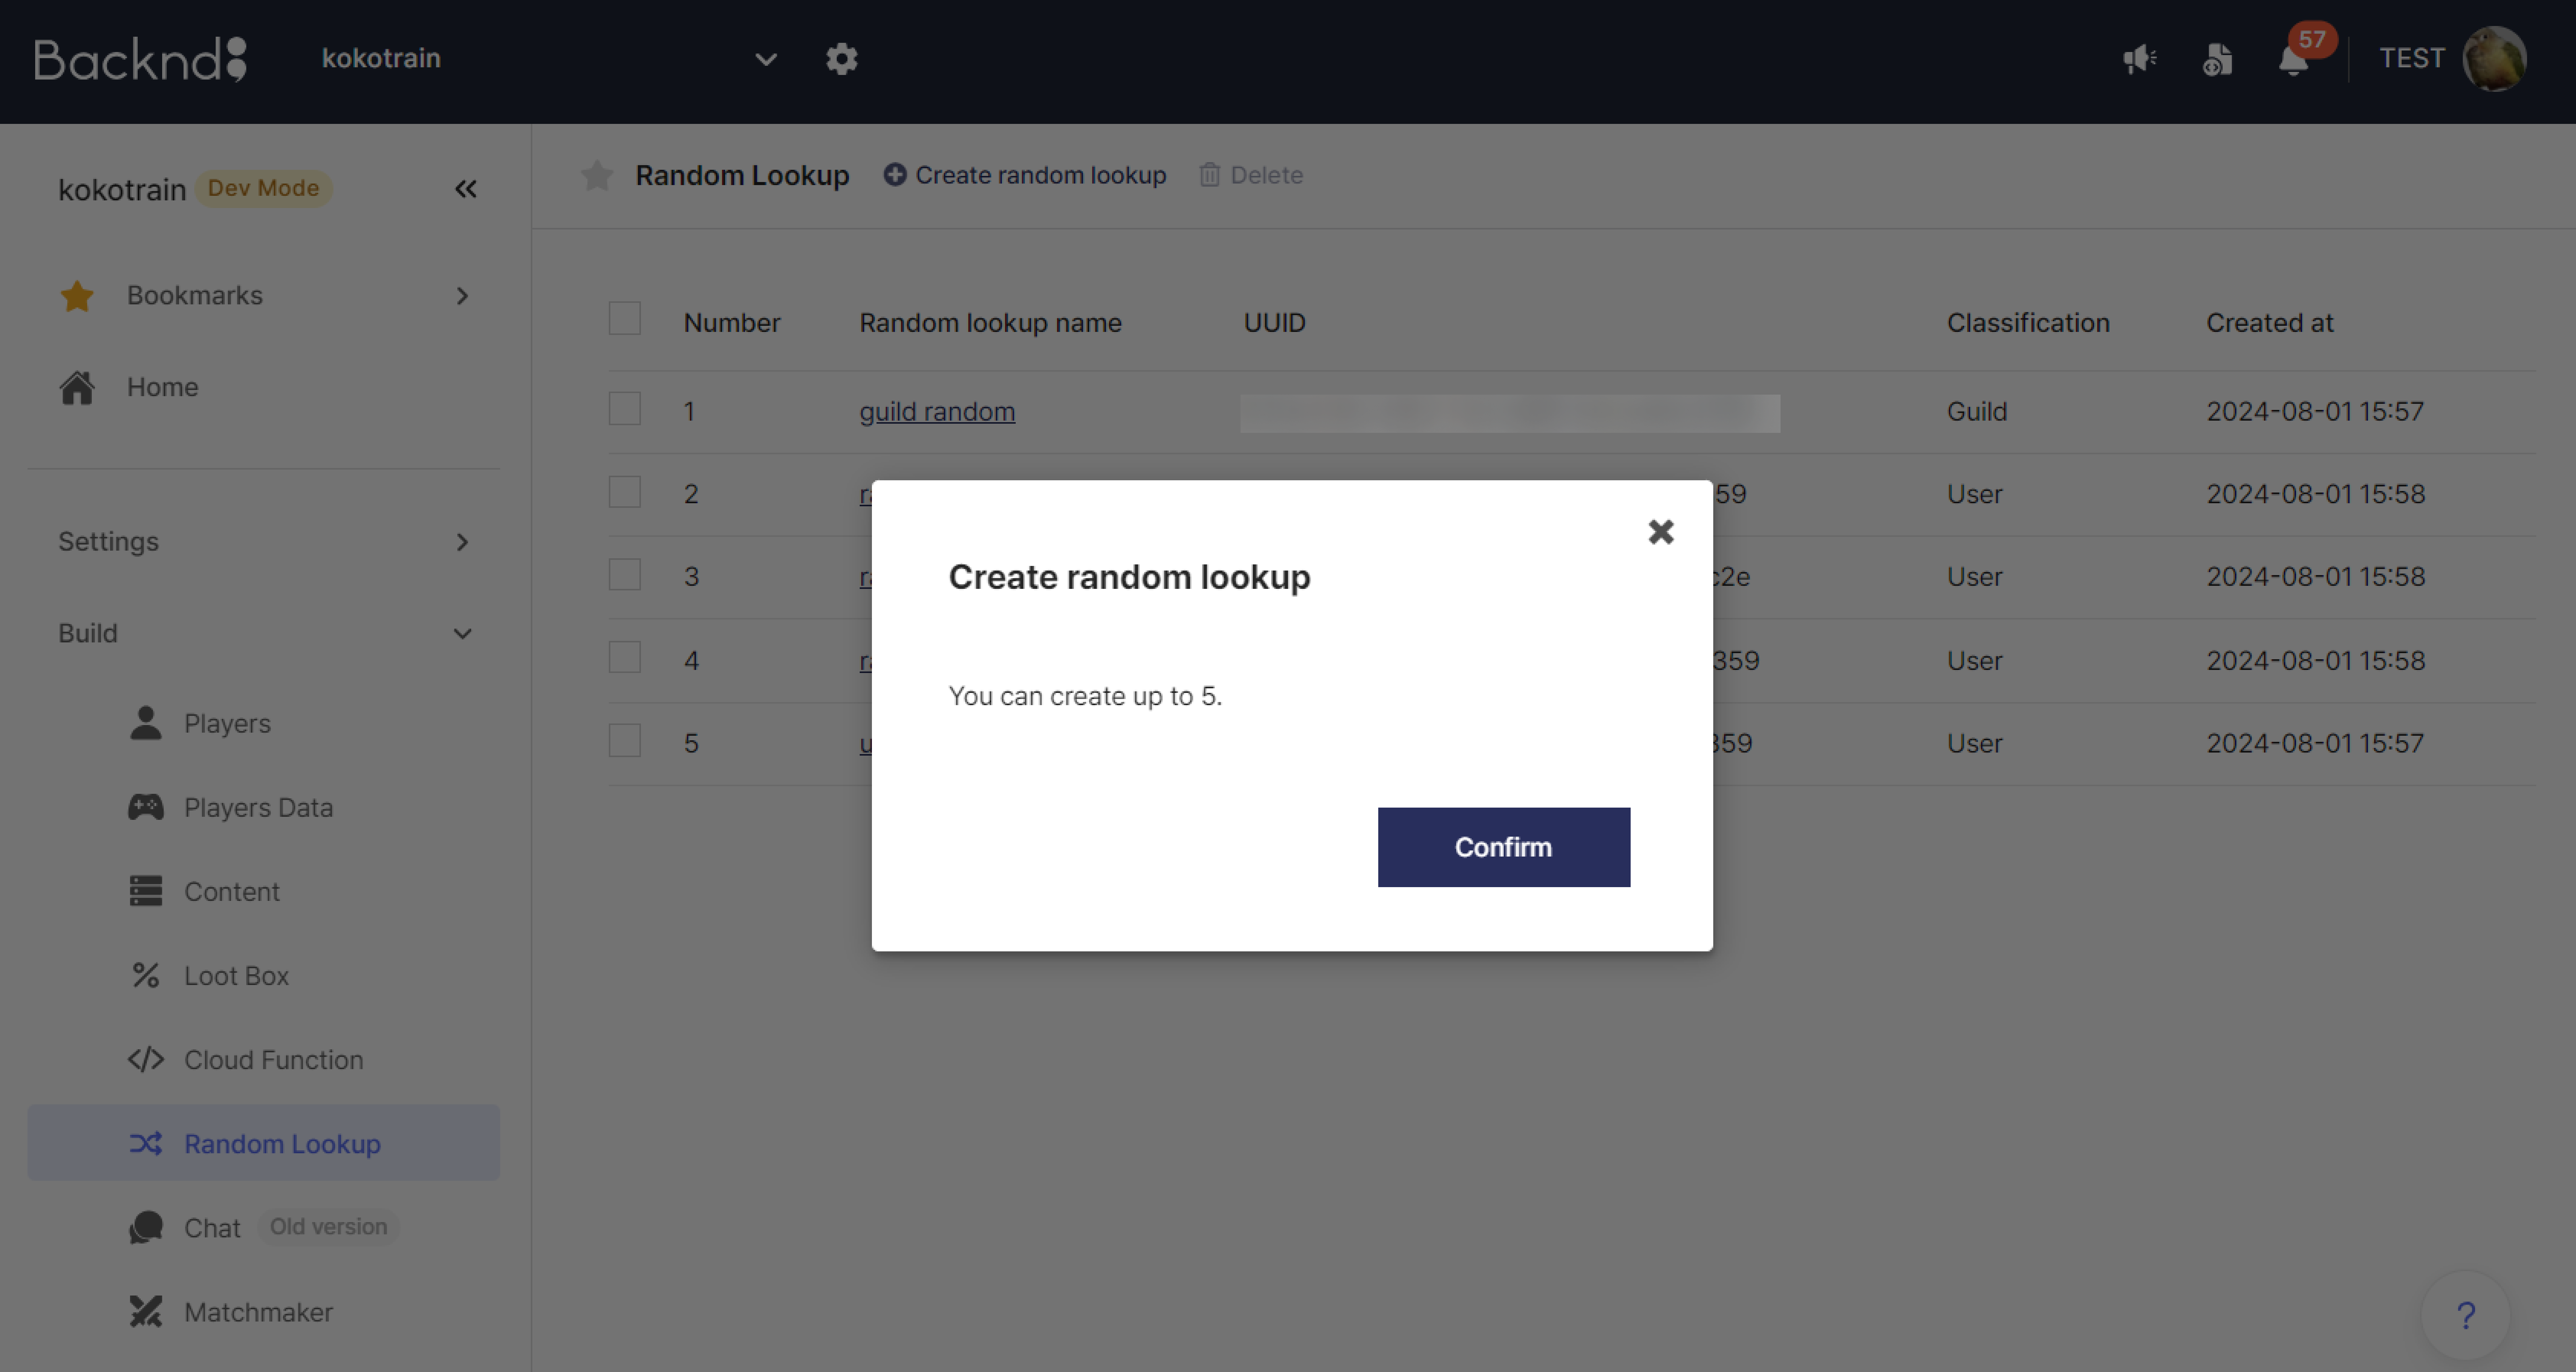Open Players in the sidebar
The width and height of the screenshot is (2576, 1372).
tap(227, 723)
